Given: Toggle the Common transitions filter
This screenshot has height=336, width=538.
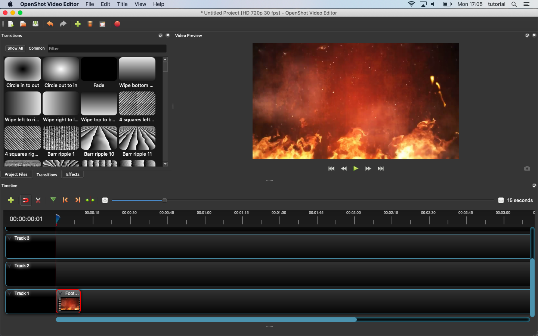Looking at the screenshot, I should pos(37,49).
